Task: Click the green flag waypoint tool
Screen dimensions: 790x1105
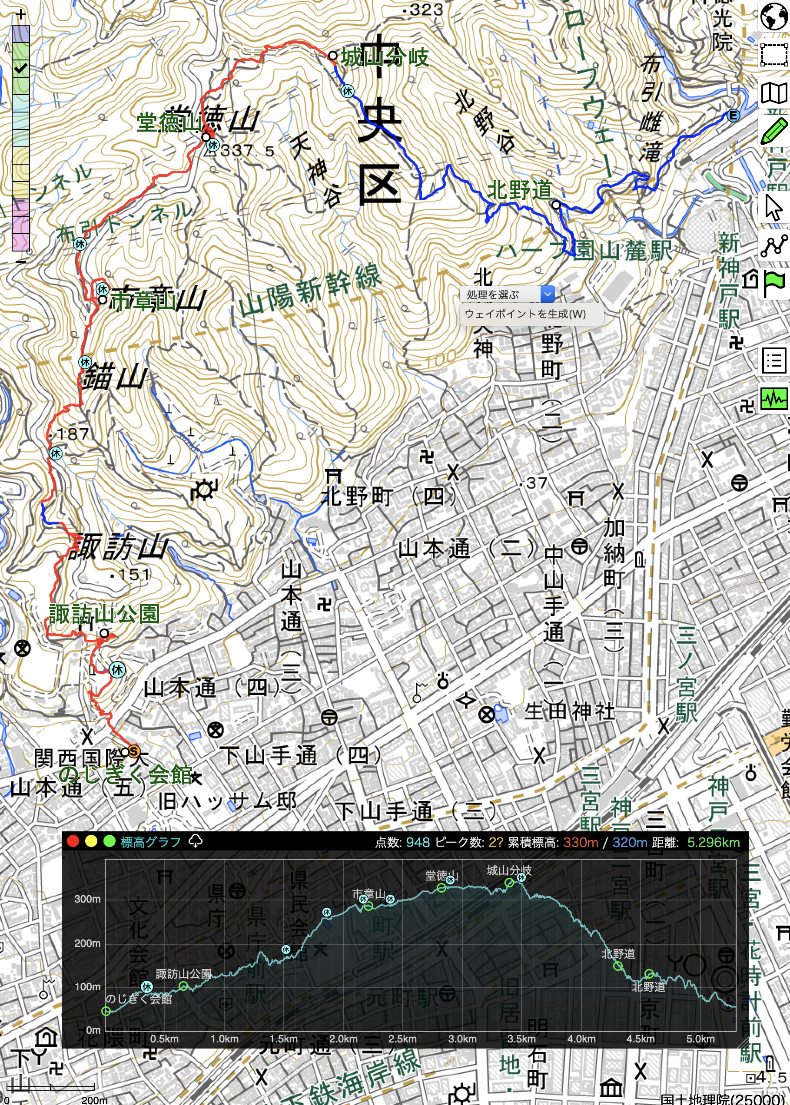Action: [x=773, y=282]
